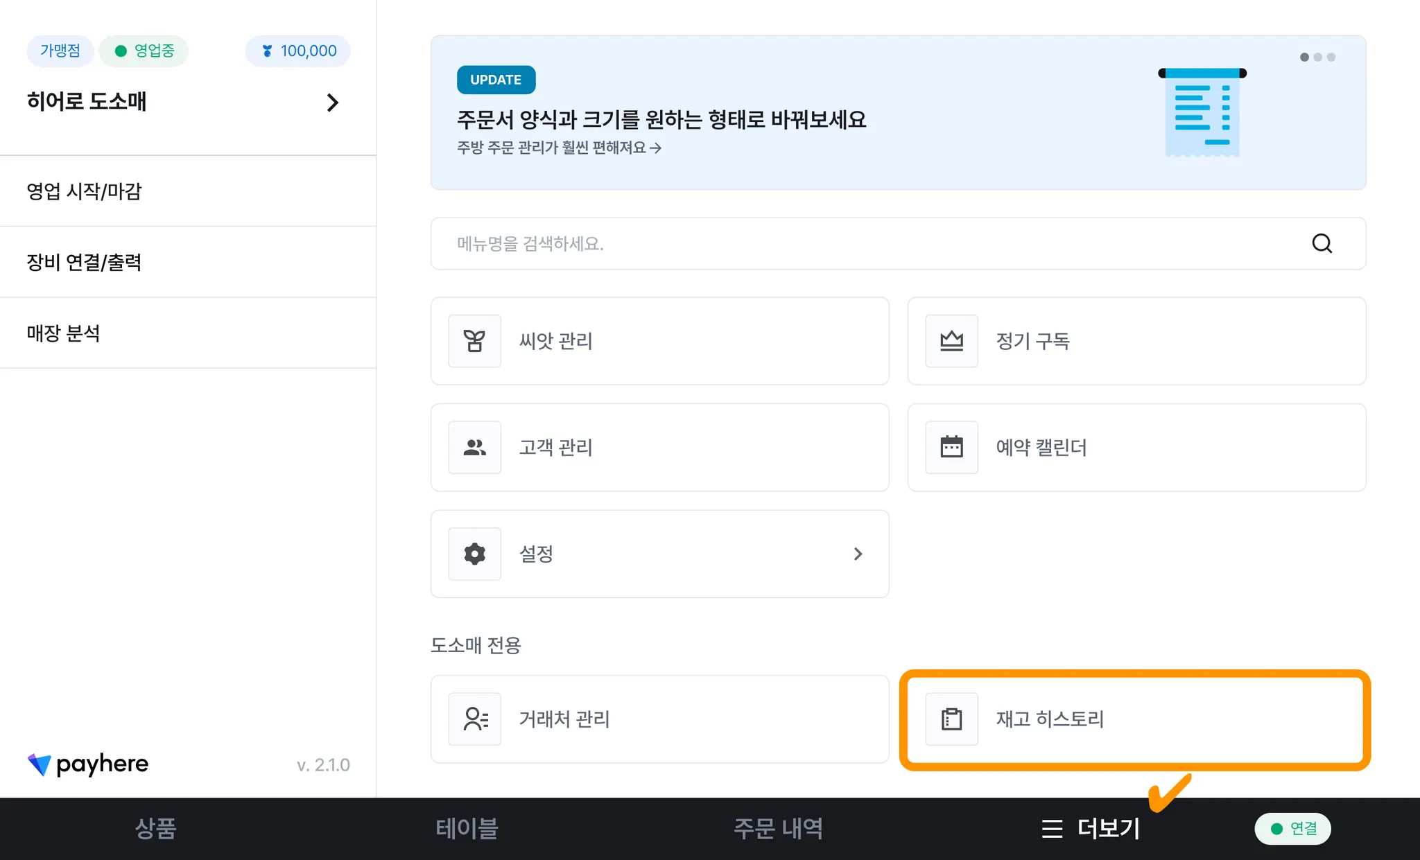Open 영업 시작/마감 in the sidebar
The image size is (1420, 860).
coord(84,191)
